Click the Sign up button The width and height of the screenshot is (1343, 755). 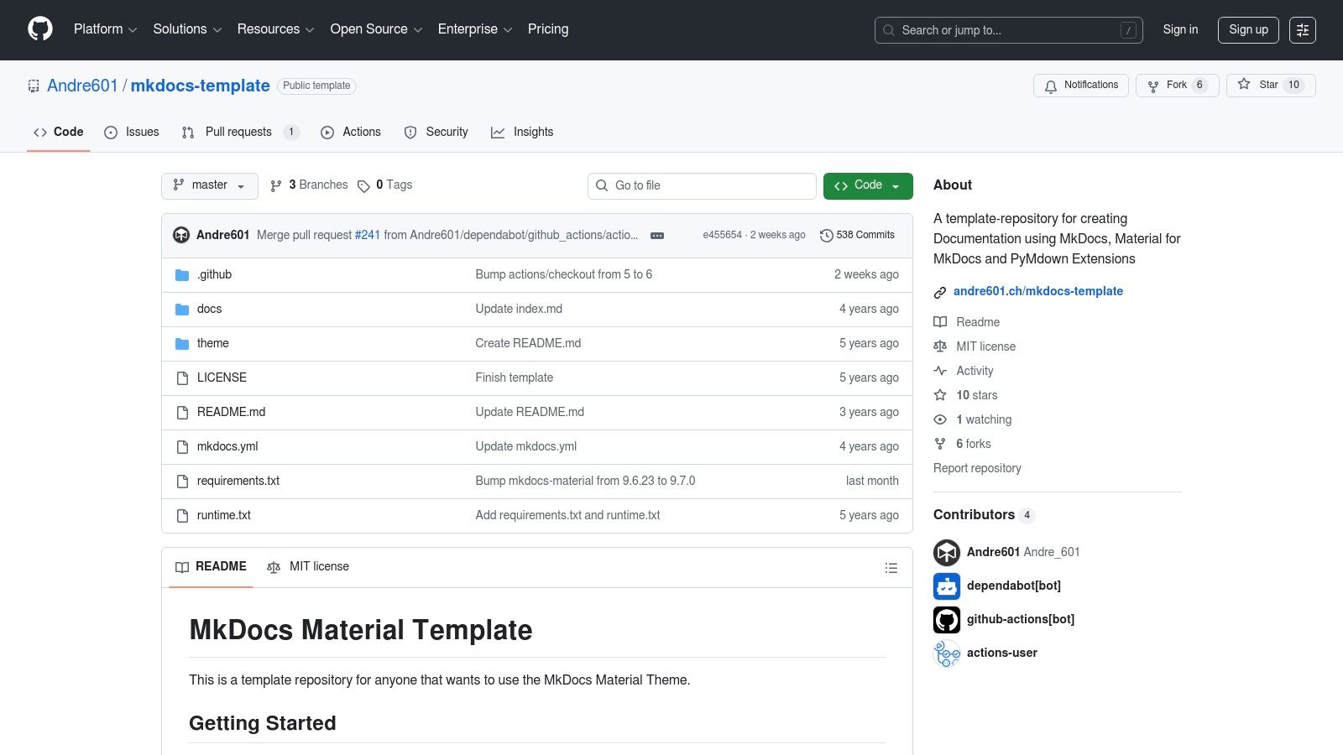(x=1247, y=29)
